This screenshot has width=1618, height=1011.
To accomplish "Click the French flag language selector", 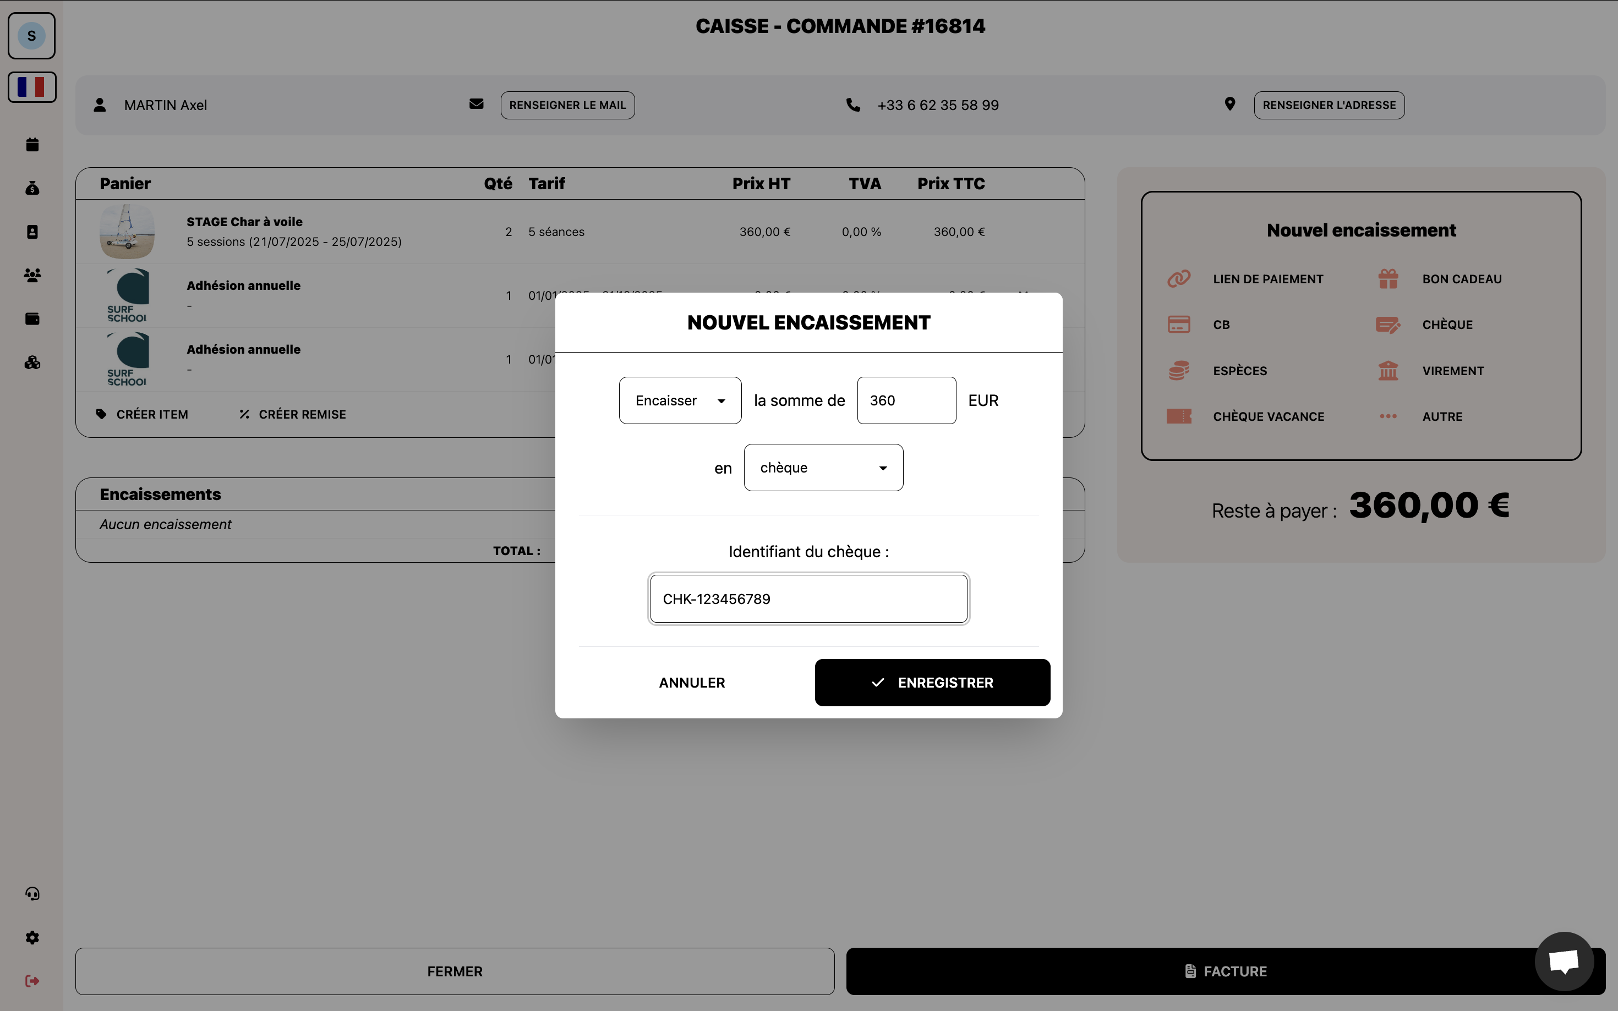I will tap(31, 87).
